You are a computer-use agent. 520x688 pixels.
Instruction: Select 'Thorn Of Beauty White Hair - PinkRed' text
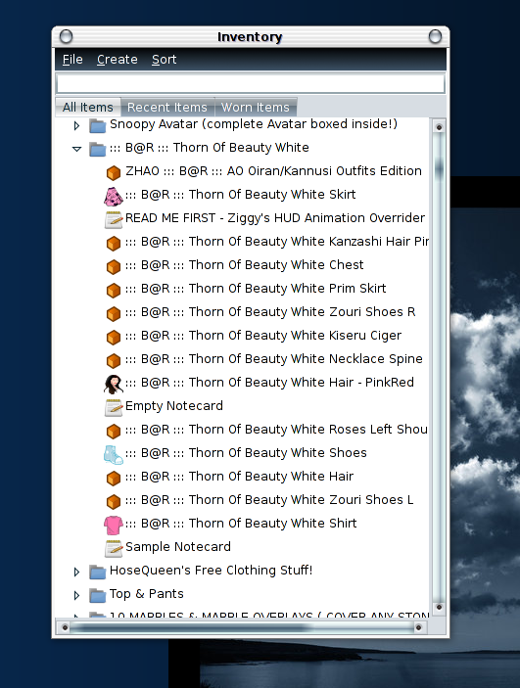pos(269,383)
